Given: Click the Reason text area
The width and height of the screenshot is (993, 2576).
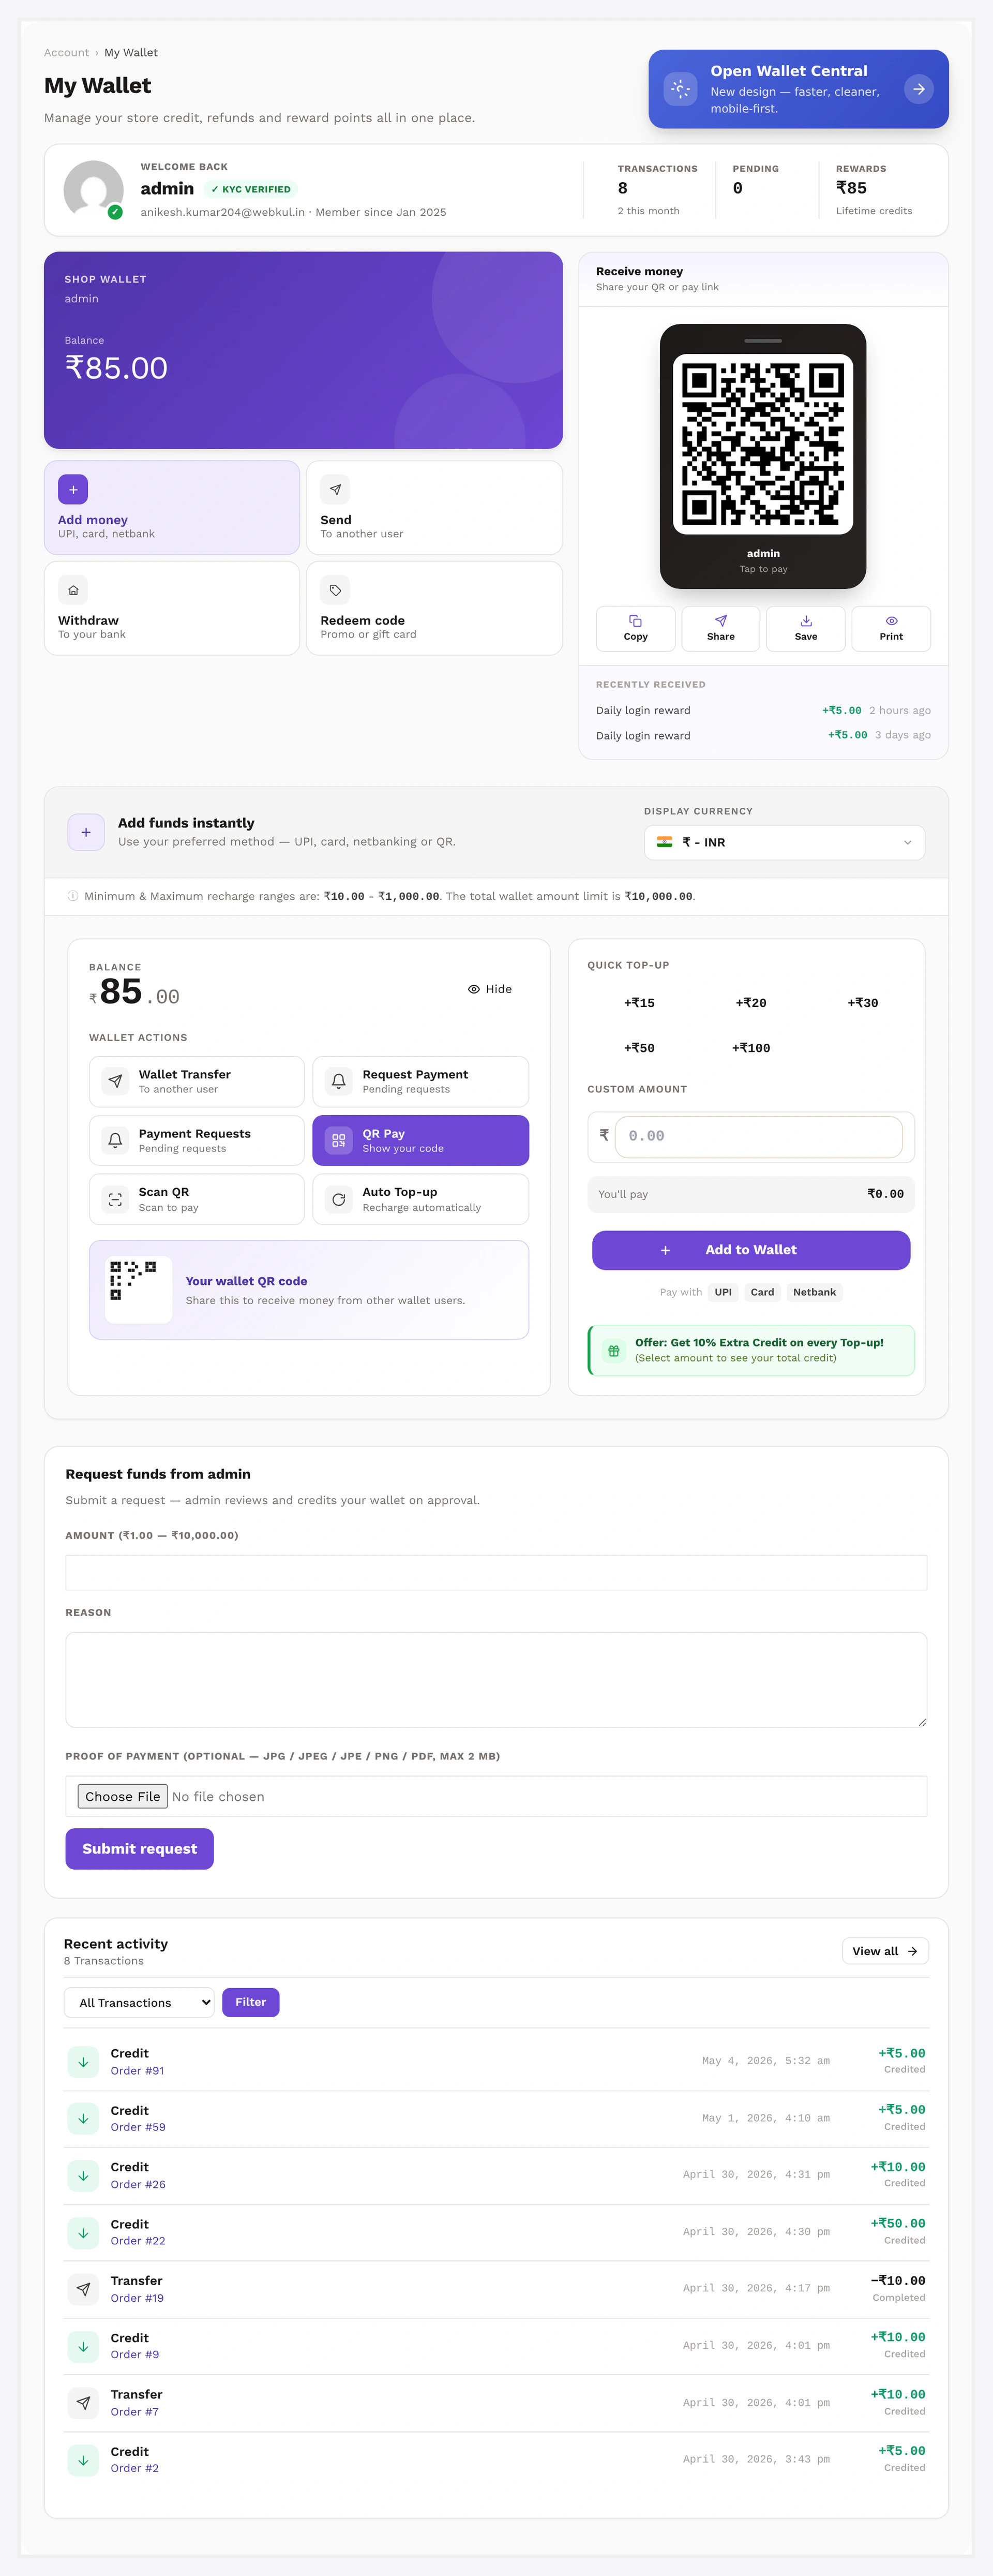Looking at the screenshot, I should [496, 1680].
